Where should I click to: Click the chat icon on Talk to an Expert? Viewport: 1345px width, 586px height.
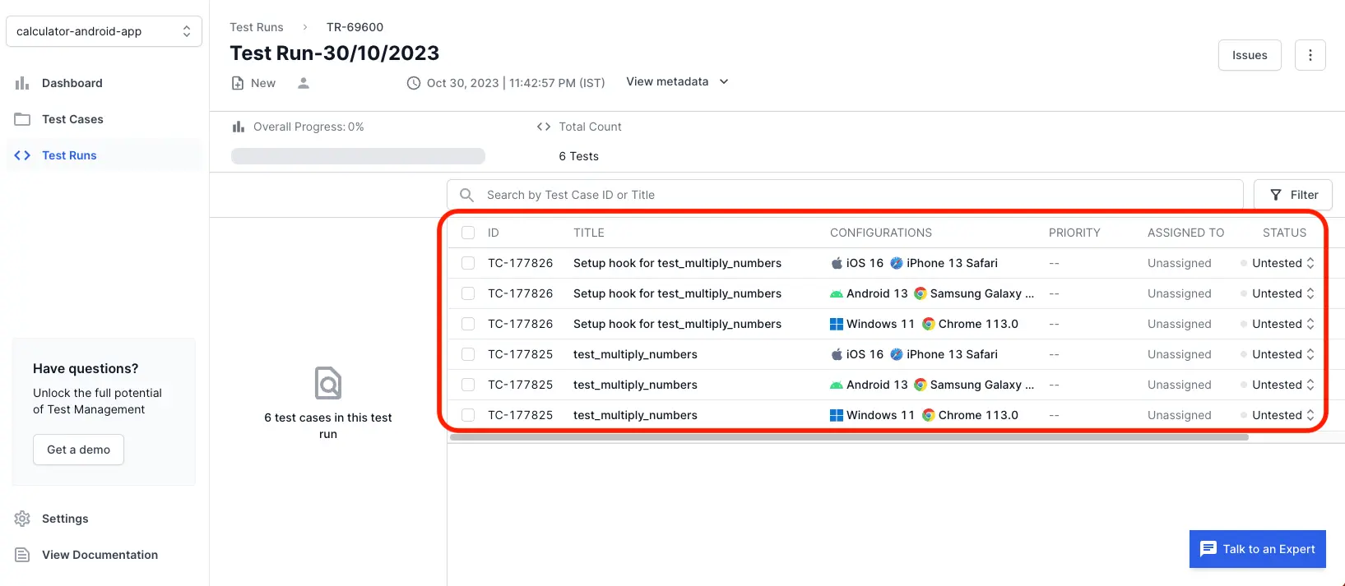click(1208, 549)
